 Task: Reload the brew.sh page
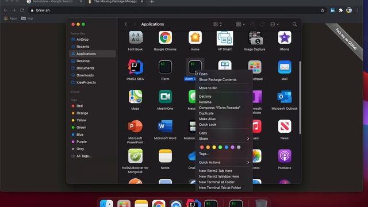pyautogui.click(x=22, y=10)
